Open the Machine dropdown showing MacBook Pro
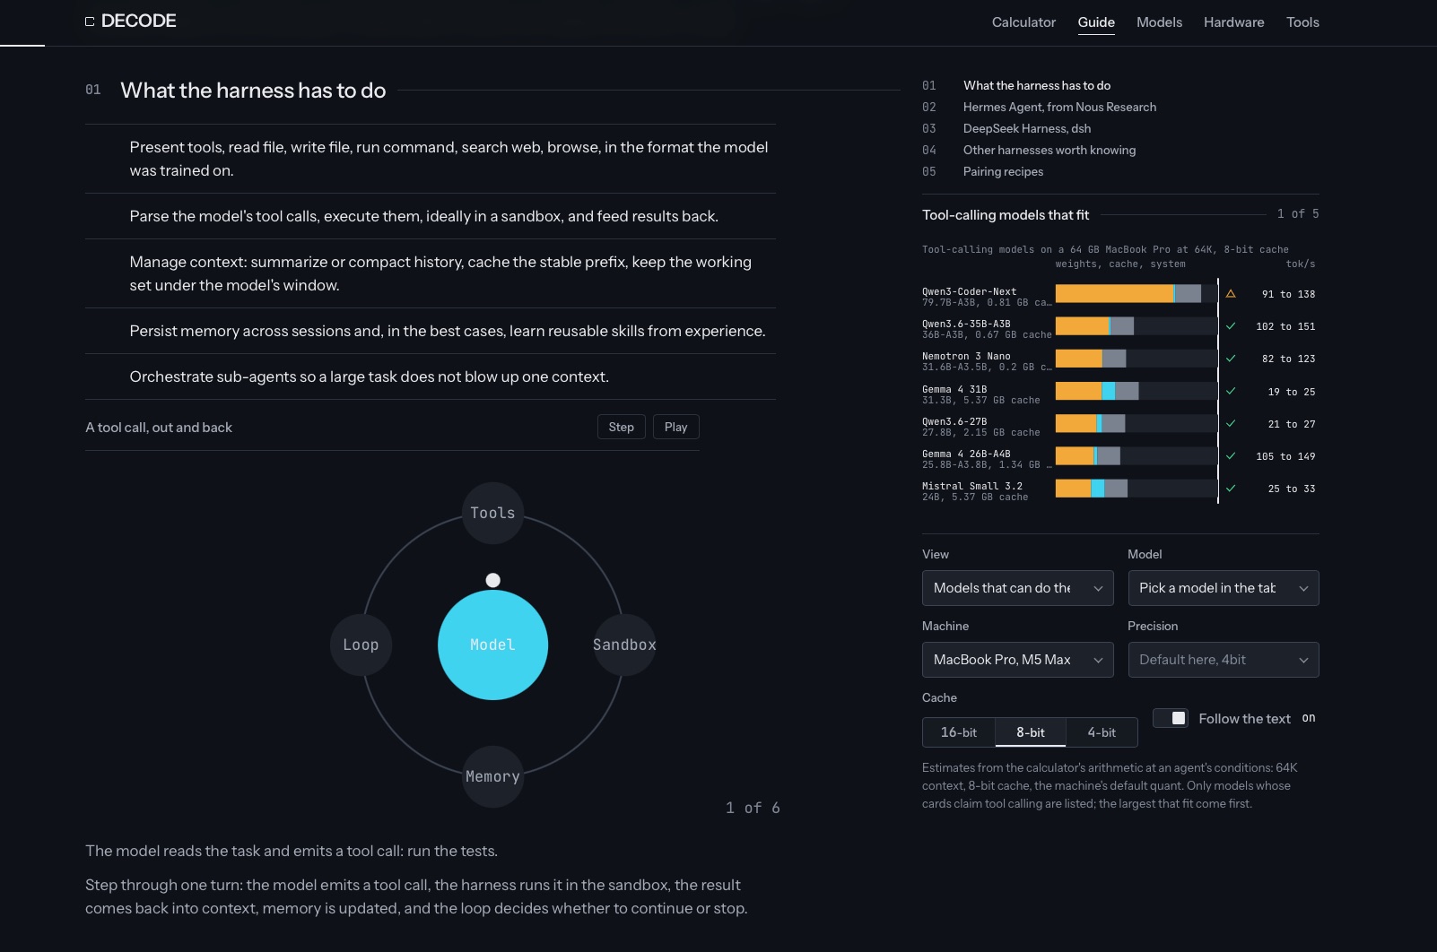The height and width of the screenshot is (952, 1437). pos(1018,660)
